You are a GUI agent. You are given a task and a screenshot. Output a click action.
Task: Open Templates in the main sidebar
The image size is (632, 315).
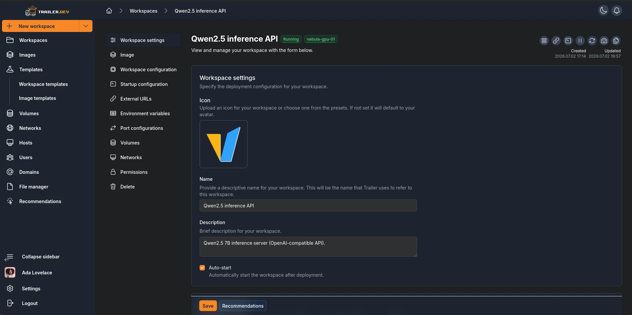click(x=48, y=70)
